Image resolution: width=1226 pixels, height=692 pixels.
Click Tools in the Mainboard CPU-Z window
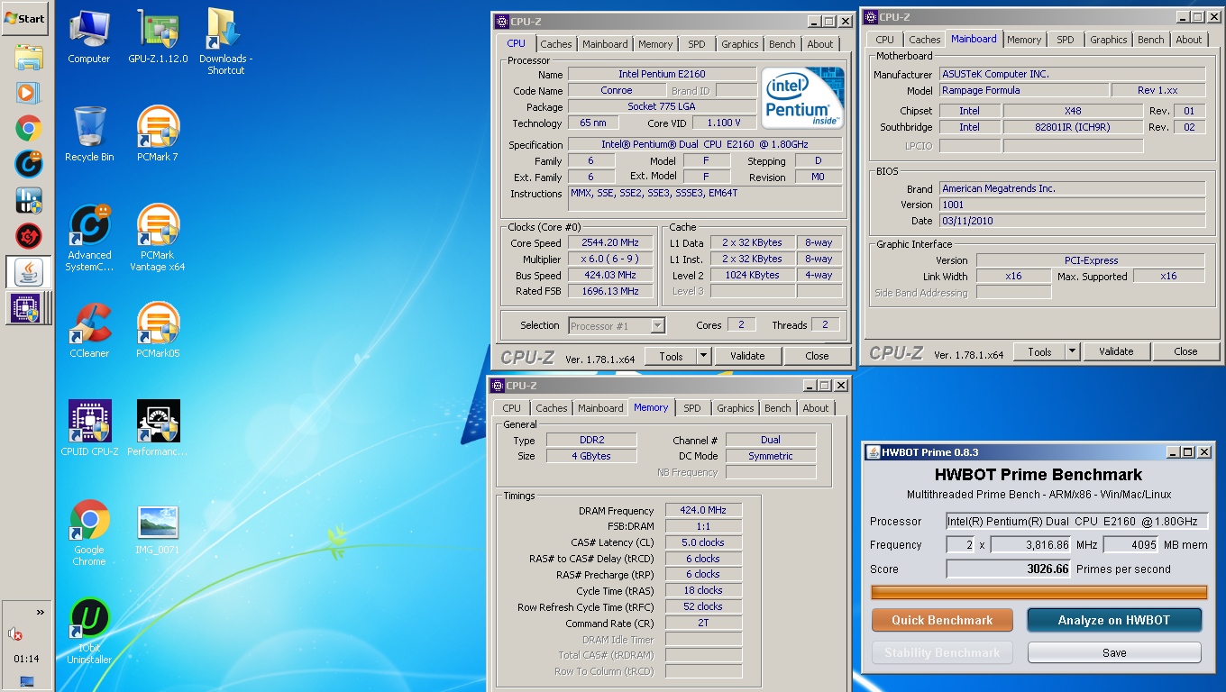coord(1039,351)
